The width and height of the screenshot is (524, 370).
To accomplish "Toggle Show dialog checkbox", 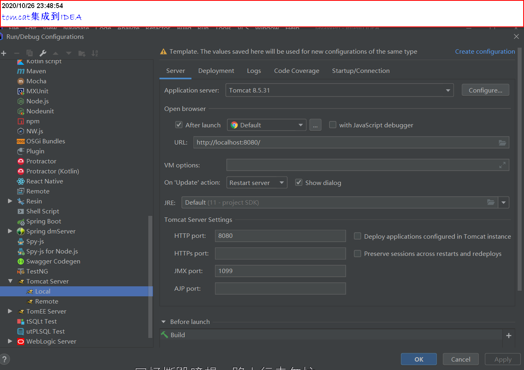I will coord(299,183).
